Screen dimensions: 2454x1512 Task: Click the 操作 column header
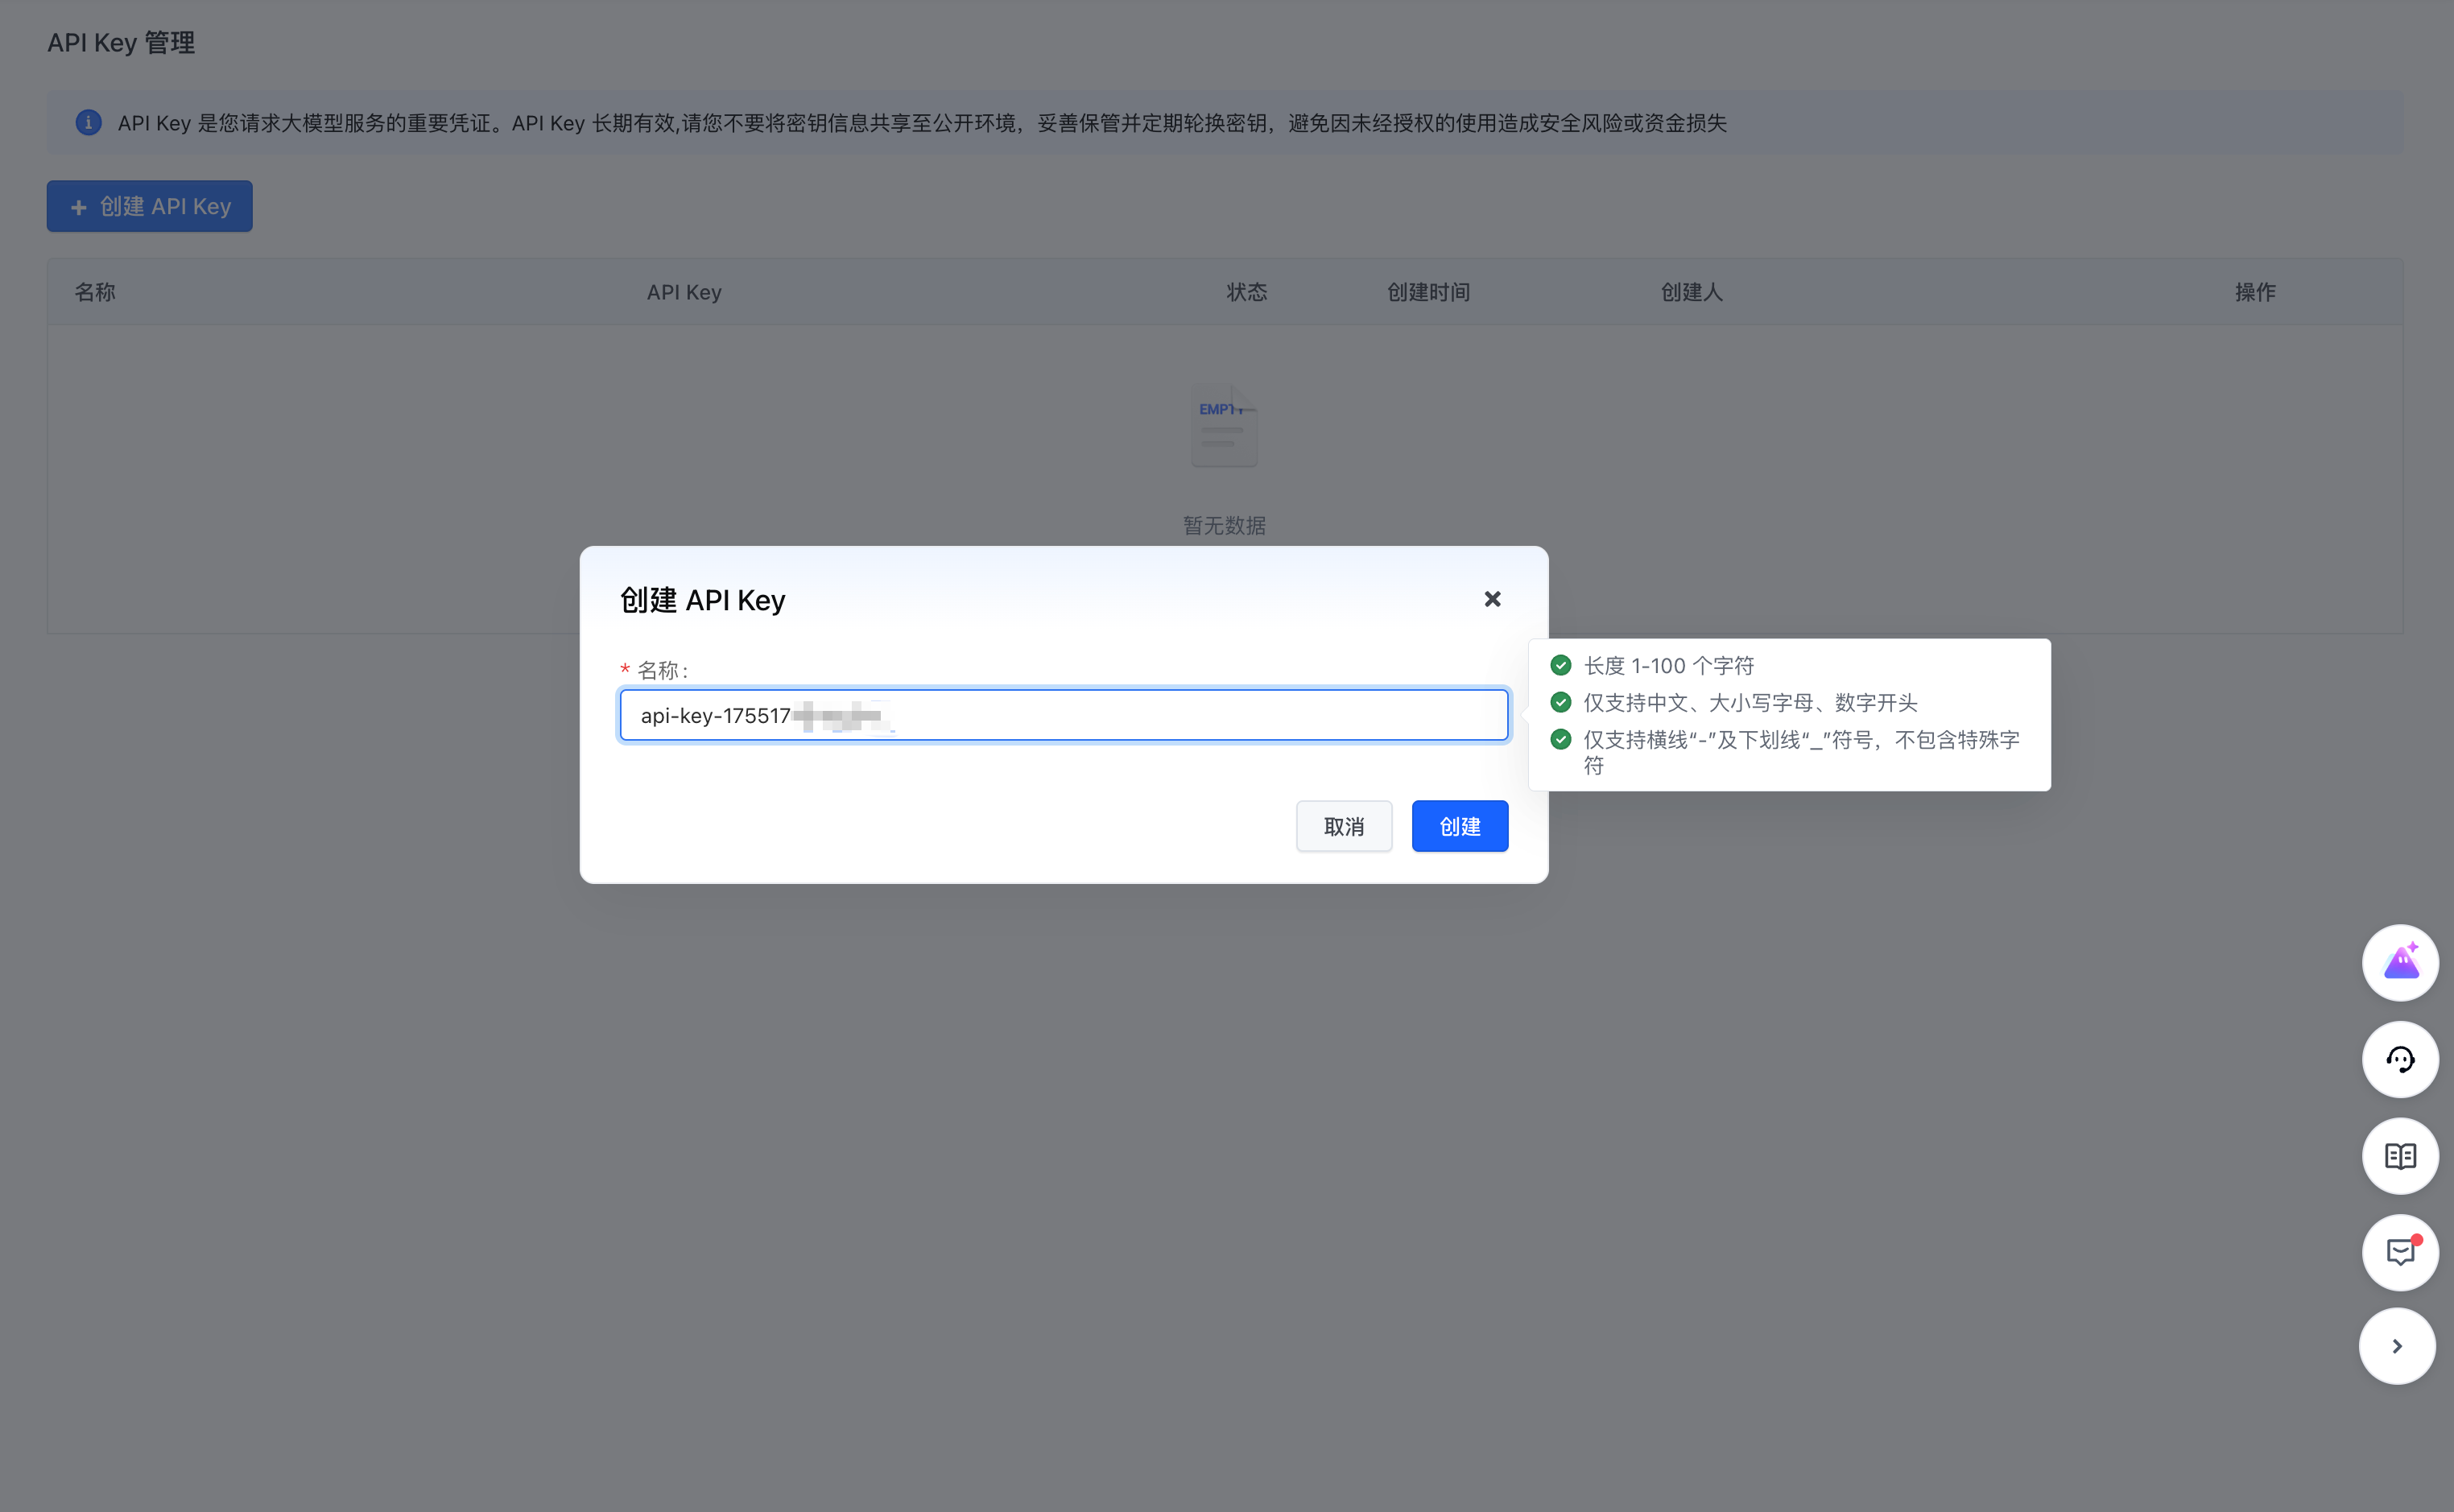point(2254,292)
